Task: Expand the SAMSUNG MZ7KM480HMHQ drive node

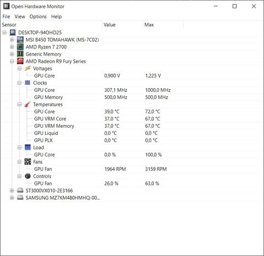Action: [12, 198]
